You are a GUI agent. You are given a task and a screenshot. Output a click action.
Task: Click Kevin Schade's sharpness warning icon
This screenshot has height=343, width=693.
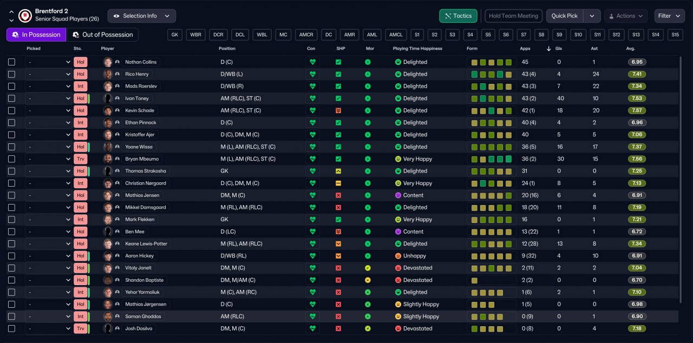click(x=338, y=110)
